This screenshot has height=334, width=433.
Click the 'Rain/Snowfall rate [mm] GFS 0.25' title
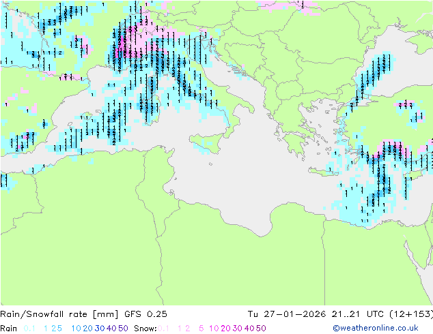pos(83,314)
